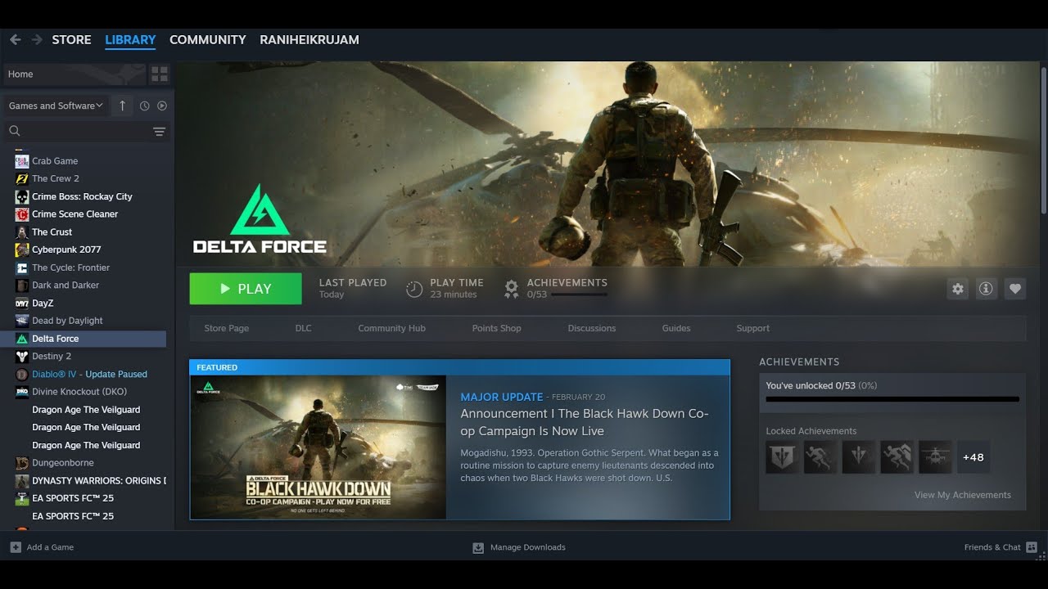Open the runner-with-chevrons locked achievement
The width and height of the screenshot is (1048, 589).
(897, 457)
